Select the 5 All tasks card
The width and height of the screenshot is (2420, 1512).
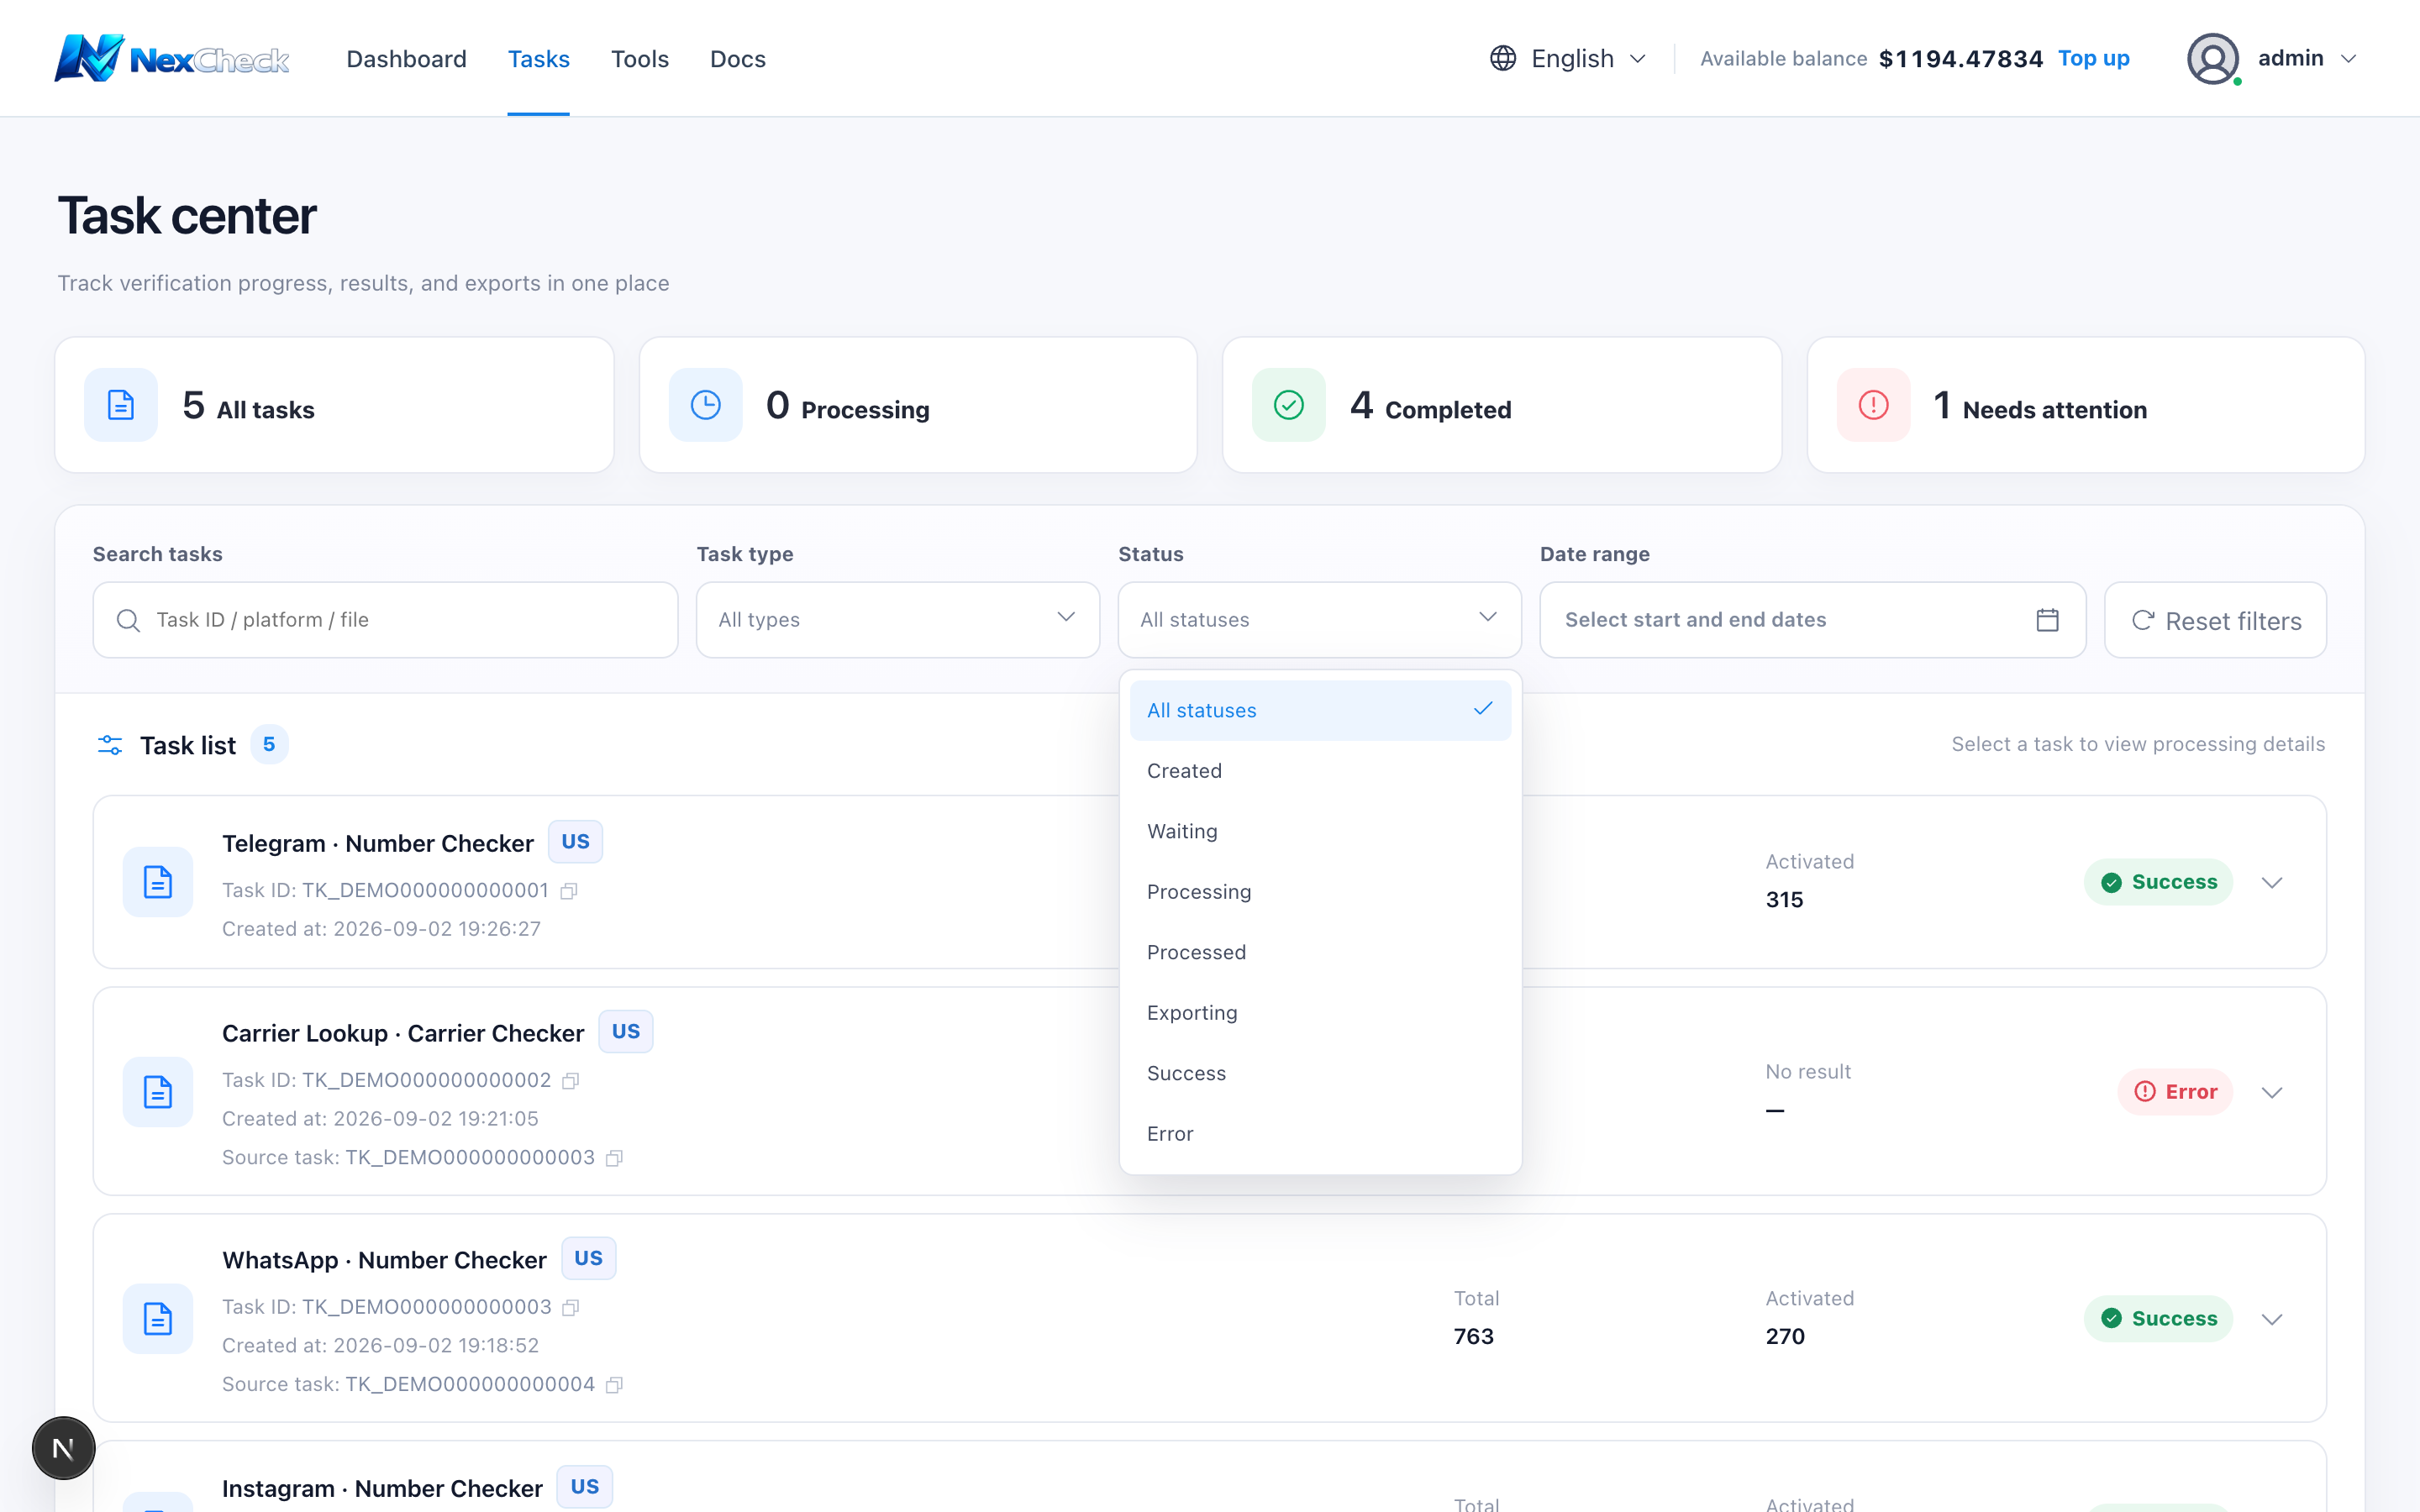[334, 405]
